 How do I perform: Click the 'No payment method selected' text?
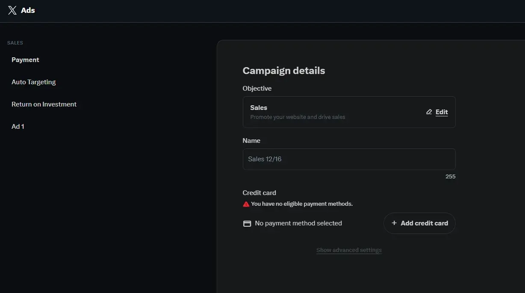click(298, 223)
